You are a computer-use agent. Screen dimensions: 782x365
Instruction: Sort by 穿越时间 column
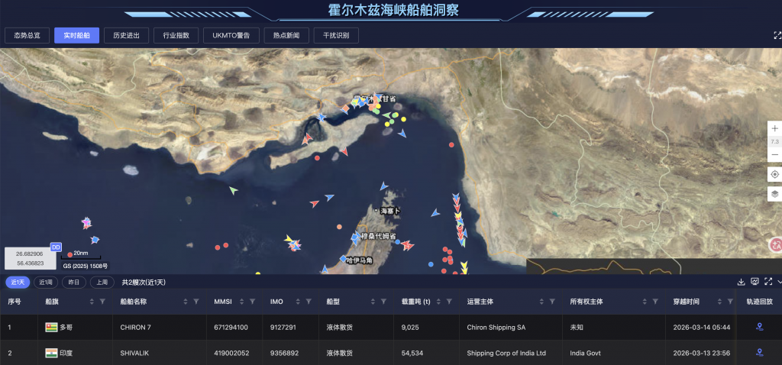click(719, 302)
